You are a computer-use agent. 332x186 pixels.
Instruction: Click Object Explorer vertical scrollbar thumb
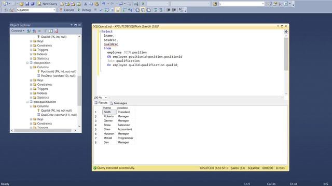pyautogui.click(x=79, y=91)
